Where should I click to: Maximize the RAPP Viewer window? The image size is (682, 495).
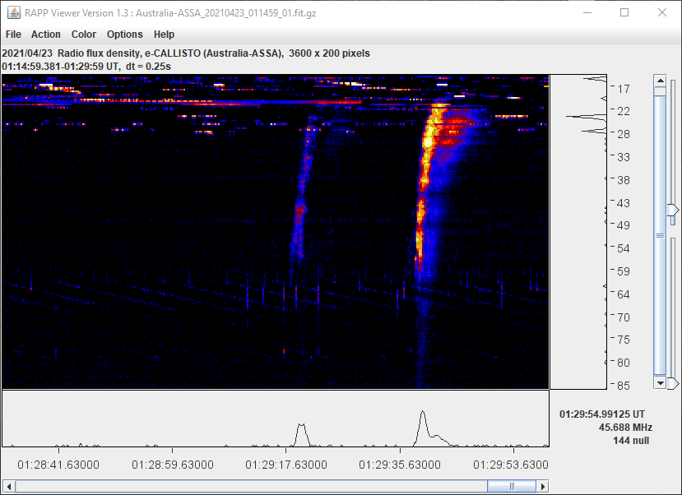pos(624,12)
